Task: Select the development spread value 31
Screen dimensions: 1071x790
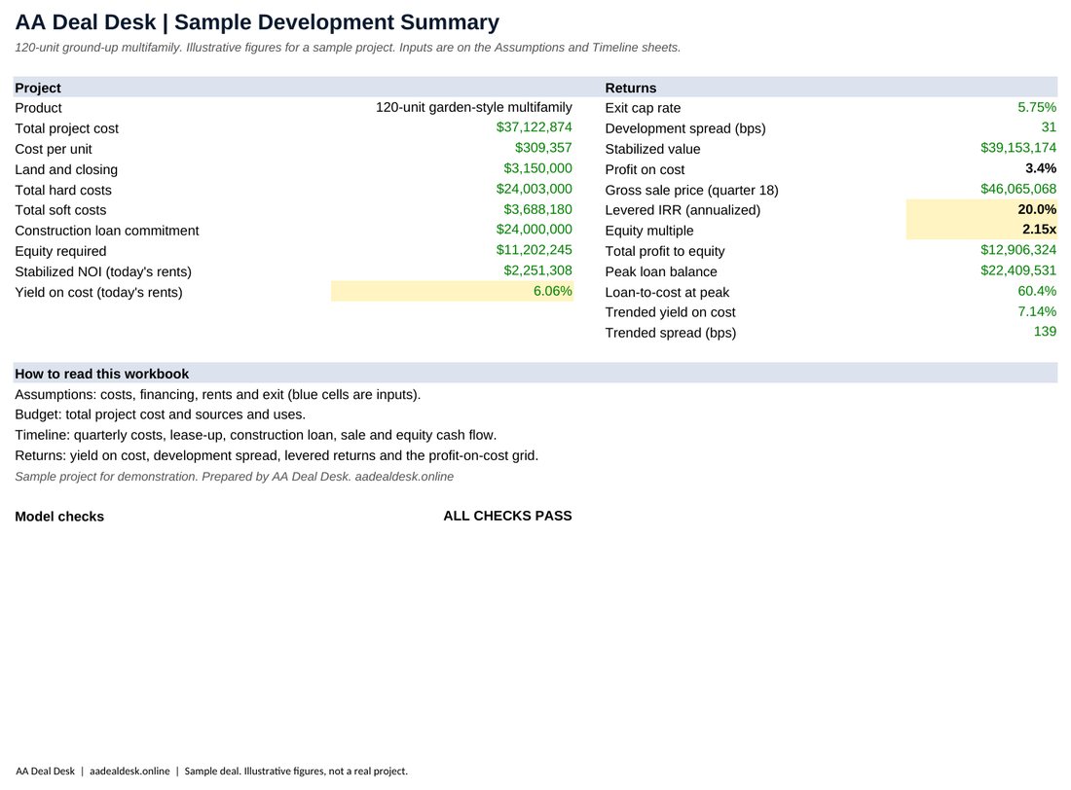Action: [1050, 127]
